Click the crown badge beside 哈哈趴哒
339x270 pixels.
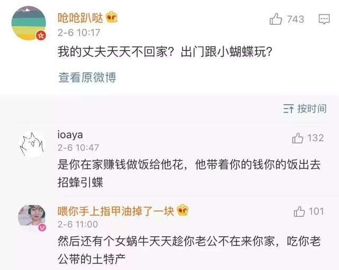111,17
